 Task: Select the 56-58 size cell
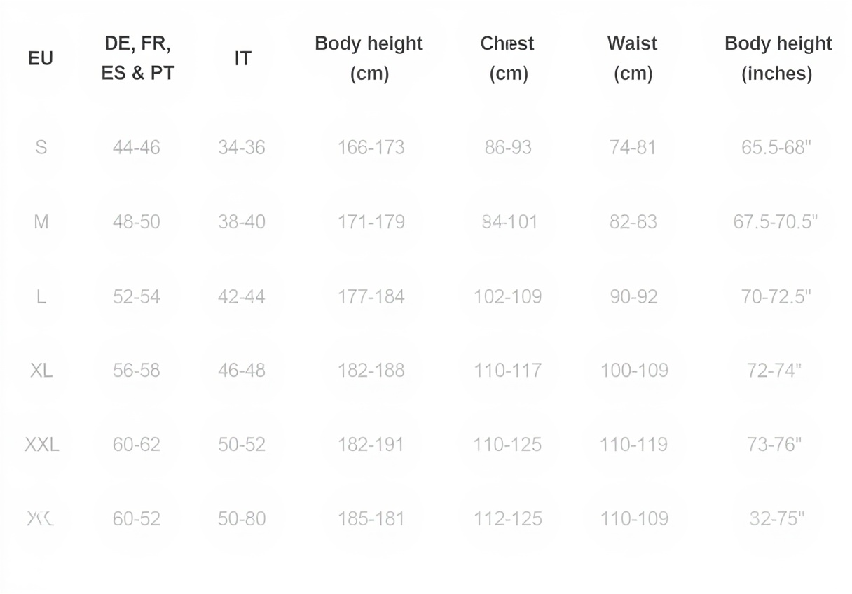137,370
